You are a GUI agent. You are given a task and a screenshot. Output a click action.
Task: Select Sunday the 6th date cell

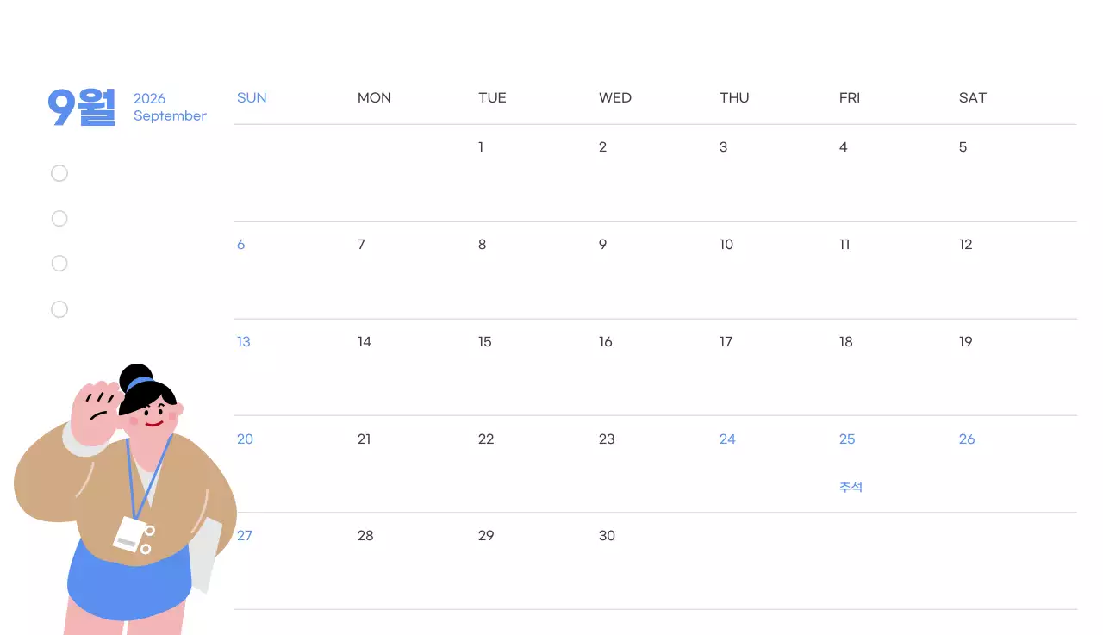pos(241,245)
